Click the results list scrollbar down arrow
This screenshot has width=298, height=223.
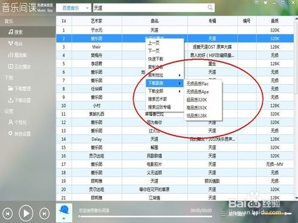[296, 198]
